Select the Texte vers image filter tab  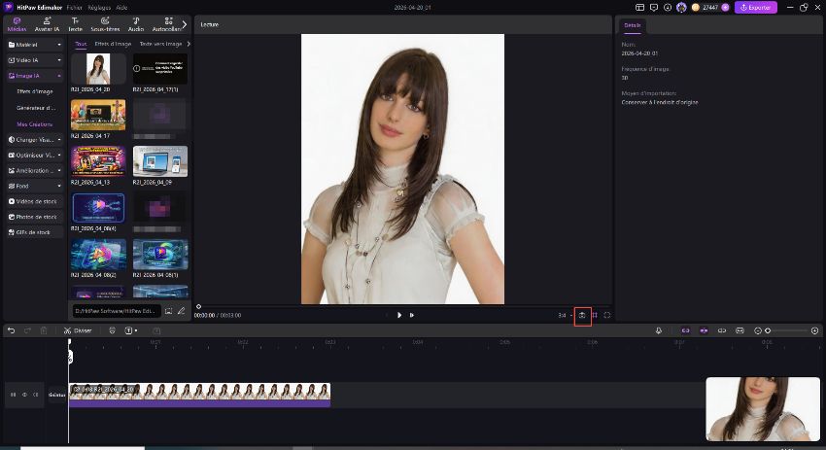pyautogui.click(x=160, y=45)
